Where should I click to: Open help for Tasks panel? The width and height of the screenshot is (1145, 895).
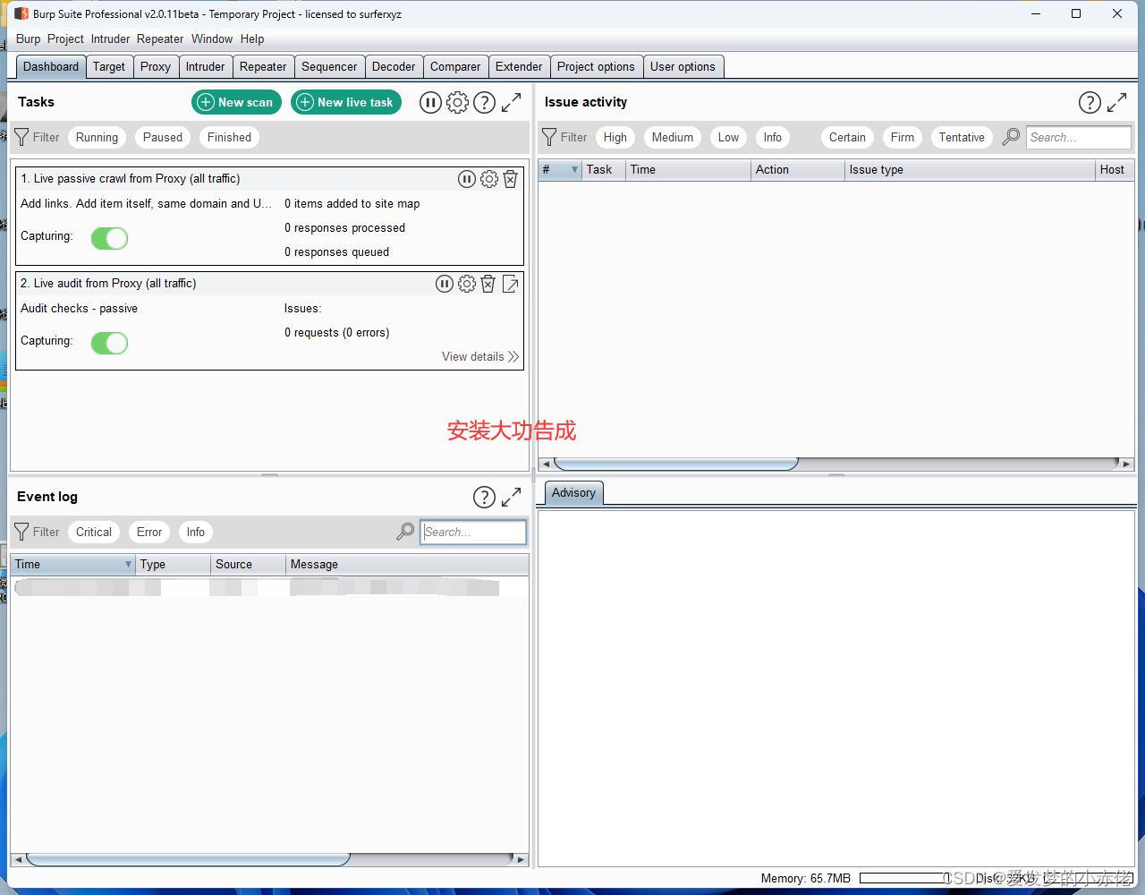pos(484,103)
